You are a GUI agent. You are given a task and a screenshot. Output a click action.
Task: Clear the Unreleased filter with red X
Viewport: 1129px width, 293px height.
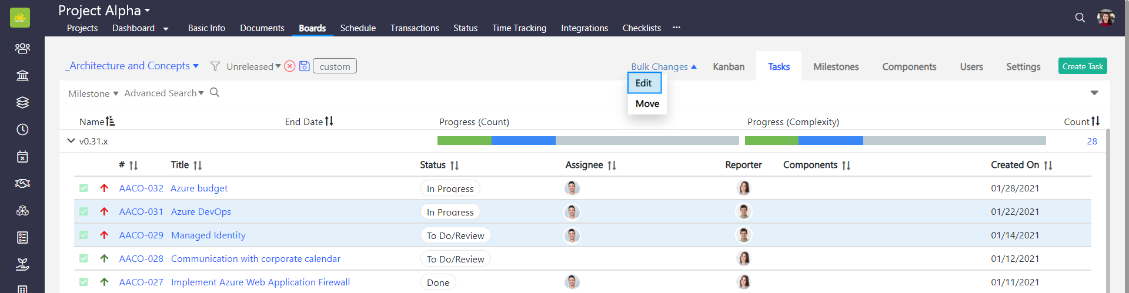click(289, 66)
